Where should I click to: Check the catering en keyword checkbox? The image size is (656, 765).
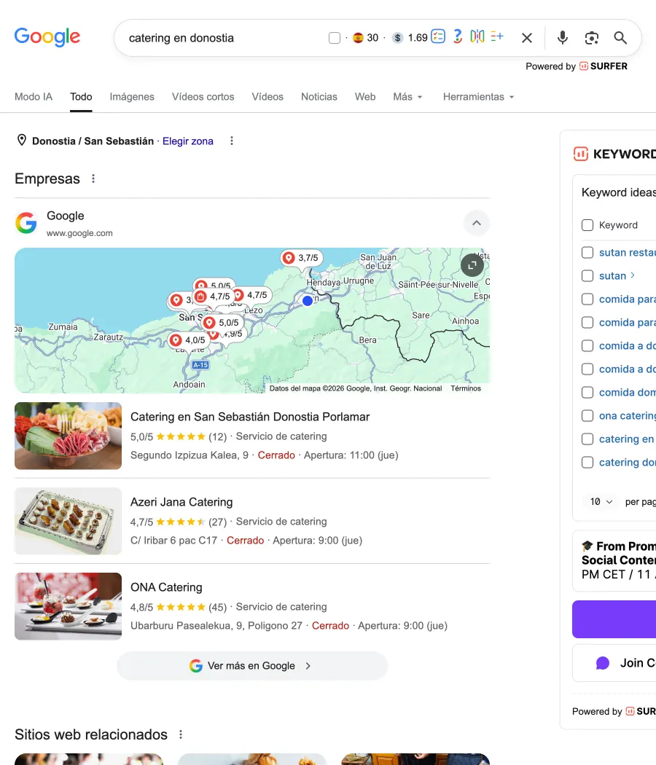587,439
